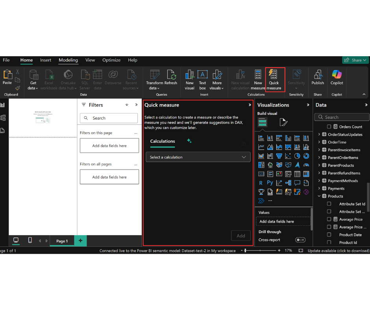This screenshot has height=310, width=370.
Task: Click the Publish icon
Action: [318, 75]
